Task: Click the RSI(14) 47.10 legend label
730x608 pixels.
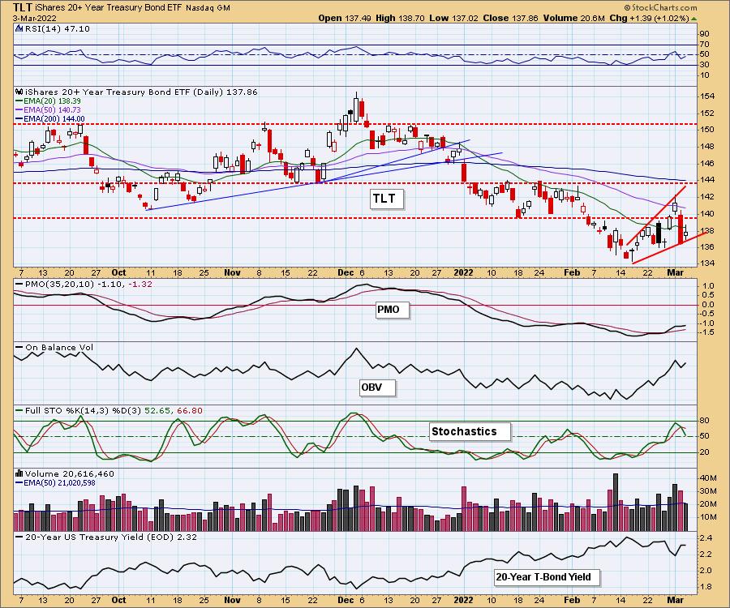Action: click(56, 29)
